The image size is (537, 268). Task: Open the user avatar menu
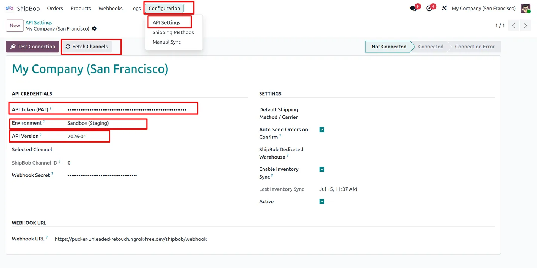[x=525, y=8]
